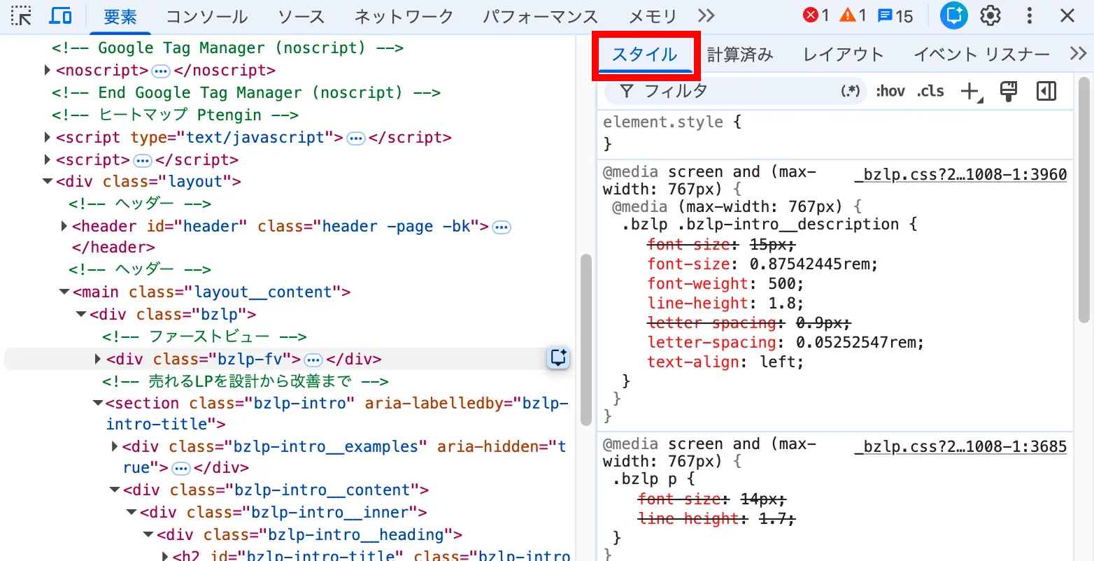Toggle the .cls element classes panel

930,92
